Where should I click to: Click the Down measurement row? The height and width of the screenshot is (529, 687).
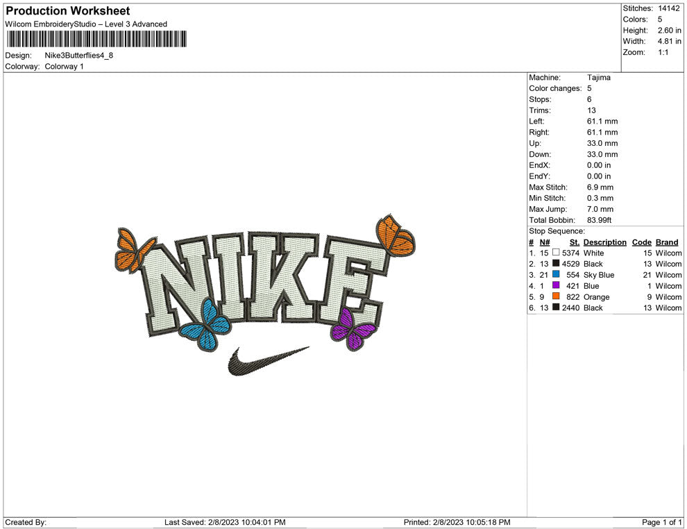[x=573, y=154]
